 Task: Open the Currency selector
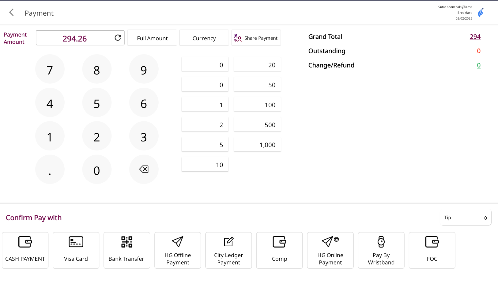204,38
